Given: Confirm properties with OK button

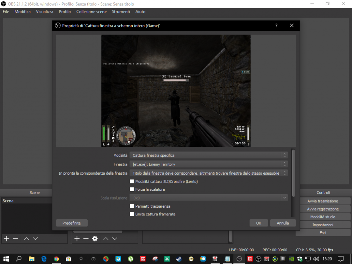Looking at the screenshot, I should [259, 223].
